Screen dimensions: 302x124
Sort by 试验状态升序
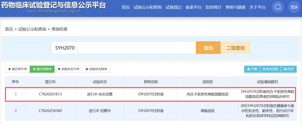click(69, 69)
